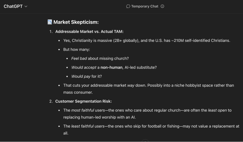Click the italic word "way" in the paragraph
This screenshot has height=142, width=243.
[x=131, y=85]
